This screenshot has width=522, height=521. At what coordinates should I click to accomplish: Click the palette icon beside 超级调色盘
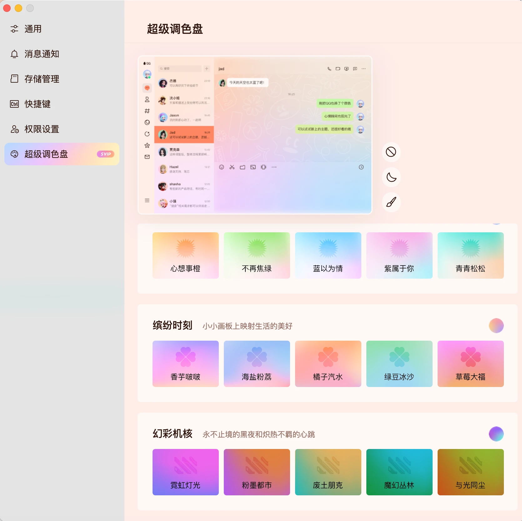[x=14, y=154]
